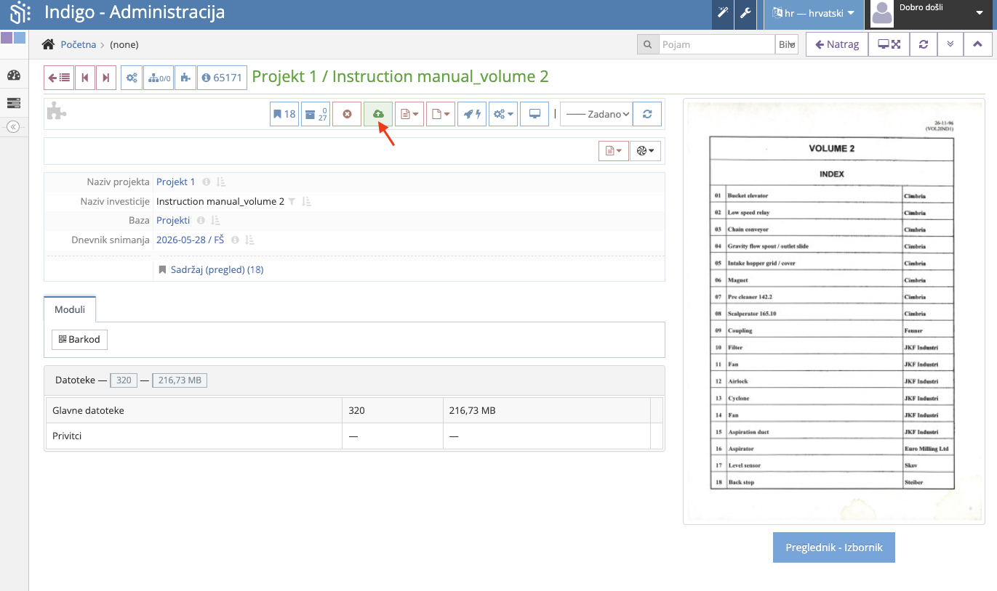This screenshot has width=997, height=591.
Task: Toggle fullscreen monitor-expand icon in the header
Action: click(x=889, y=44)
